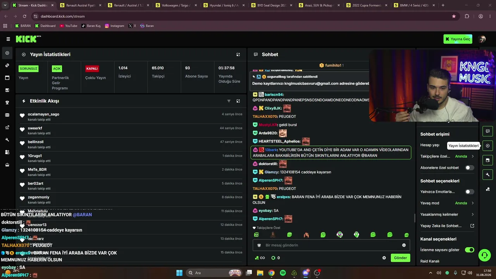Open the video clip icon in sidebar
Image resolution: width=496 pixels, height=279 pixels.
[x=7, y=115]
